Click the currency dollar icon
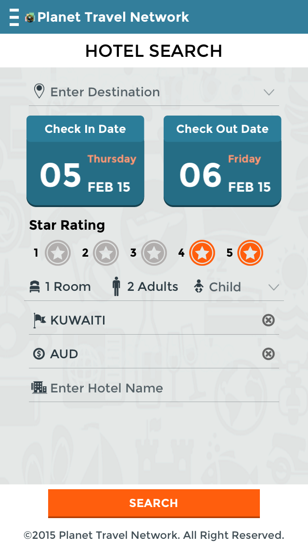The height and width of the screenshot is (547, 308). [x=39, y=354]
